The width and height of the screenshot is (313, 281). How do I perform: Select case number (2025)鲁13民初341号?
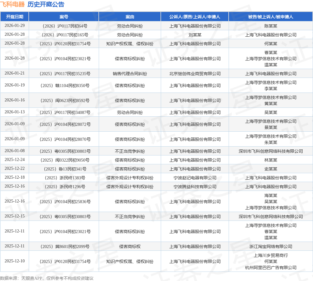tap(65, 169)
